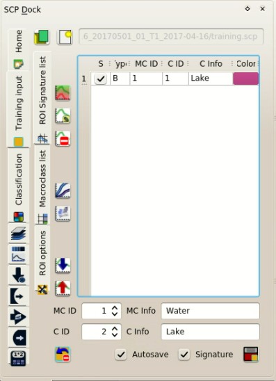Toggle the Autosave checkbox
Viewport: 276px width, 381px height.
pos(121,355)
